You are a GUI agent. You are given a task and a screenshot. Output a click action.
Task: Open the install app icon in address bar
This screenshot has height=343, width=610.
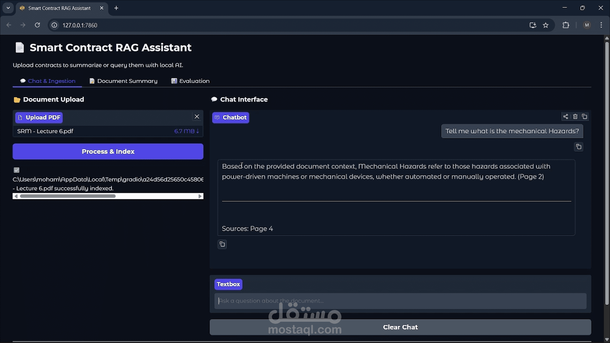pyautogui.click(x=533, y=25)
